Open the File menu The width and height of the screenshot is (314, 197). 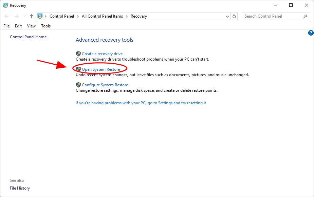coord(6,26)
